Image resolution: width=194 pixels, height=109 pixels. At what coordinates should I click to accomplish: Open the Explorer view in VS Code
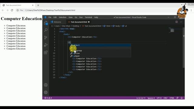pyautogui.click(x=46, y=23)
